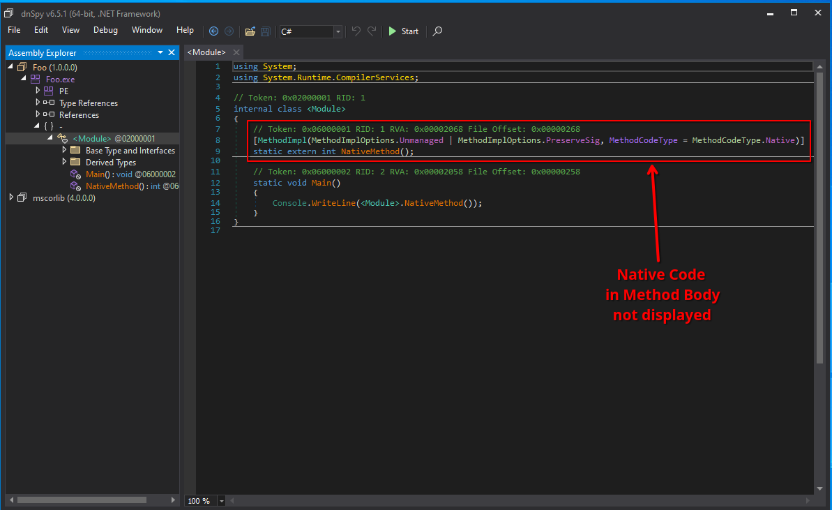Expand the Derived Types folder
The image size is (832, 510).
tap(65, 163)
